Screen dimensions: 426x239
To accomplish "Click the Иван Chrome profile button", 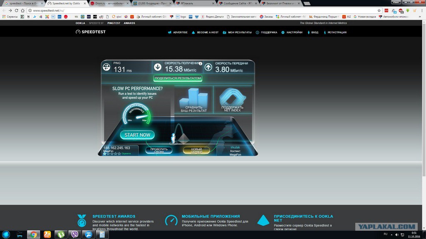I will click(x=396, y=2).
